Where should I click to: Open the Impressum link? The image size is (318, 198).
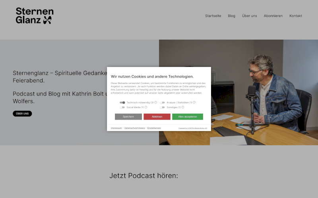116,128
